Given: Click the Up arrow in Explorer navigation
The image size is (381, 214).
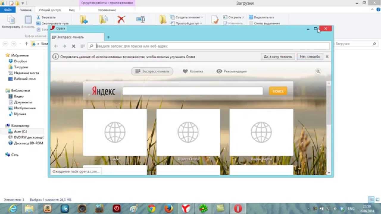Looking at the screenshot, I should 26,44.
